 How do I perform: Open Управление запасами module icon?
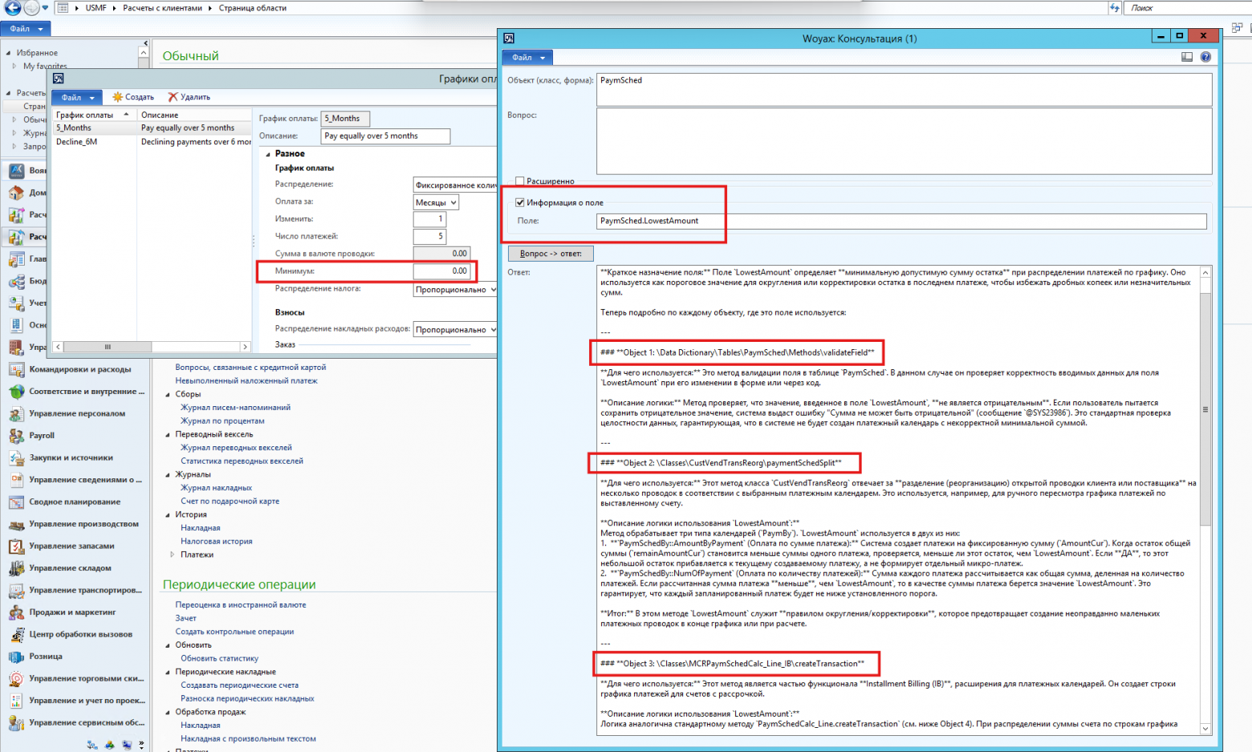pyautogui.click(x=16, y=547)
